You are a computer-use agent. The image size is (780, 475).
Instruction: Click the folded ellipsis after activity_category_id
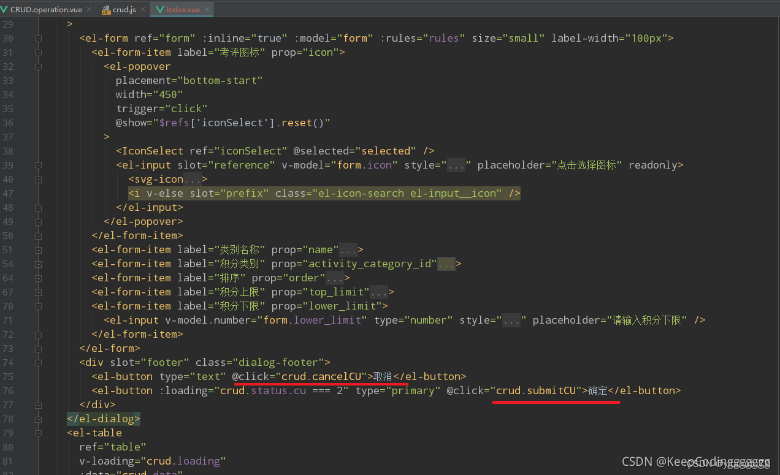(446, 264)
